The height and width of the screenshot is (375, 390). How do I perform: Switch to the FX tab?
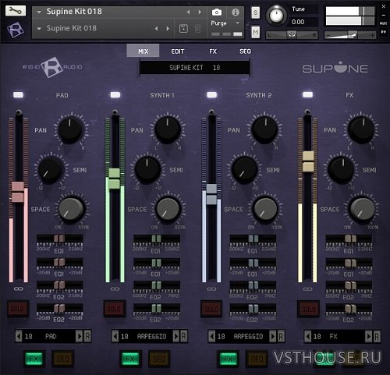click(213, 51)
